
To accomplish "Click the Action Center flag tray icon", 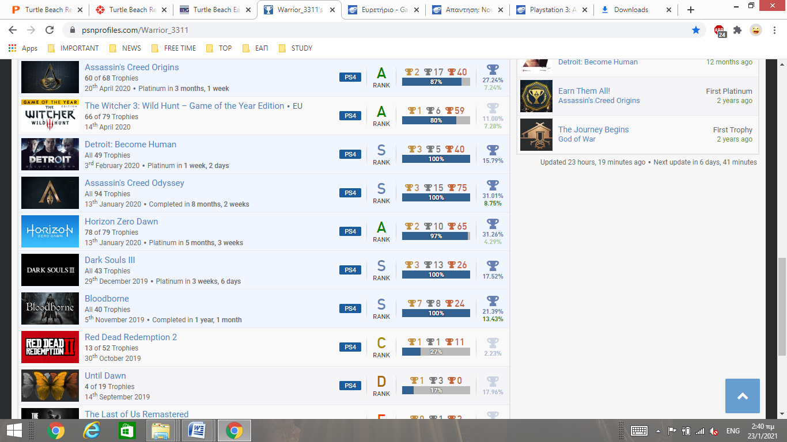I will click(x=672, y=430).
